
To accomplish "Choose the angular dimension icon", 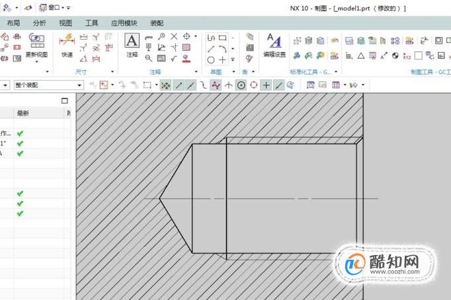I will pyautogui.click(x=83, y=59).
